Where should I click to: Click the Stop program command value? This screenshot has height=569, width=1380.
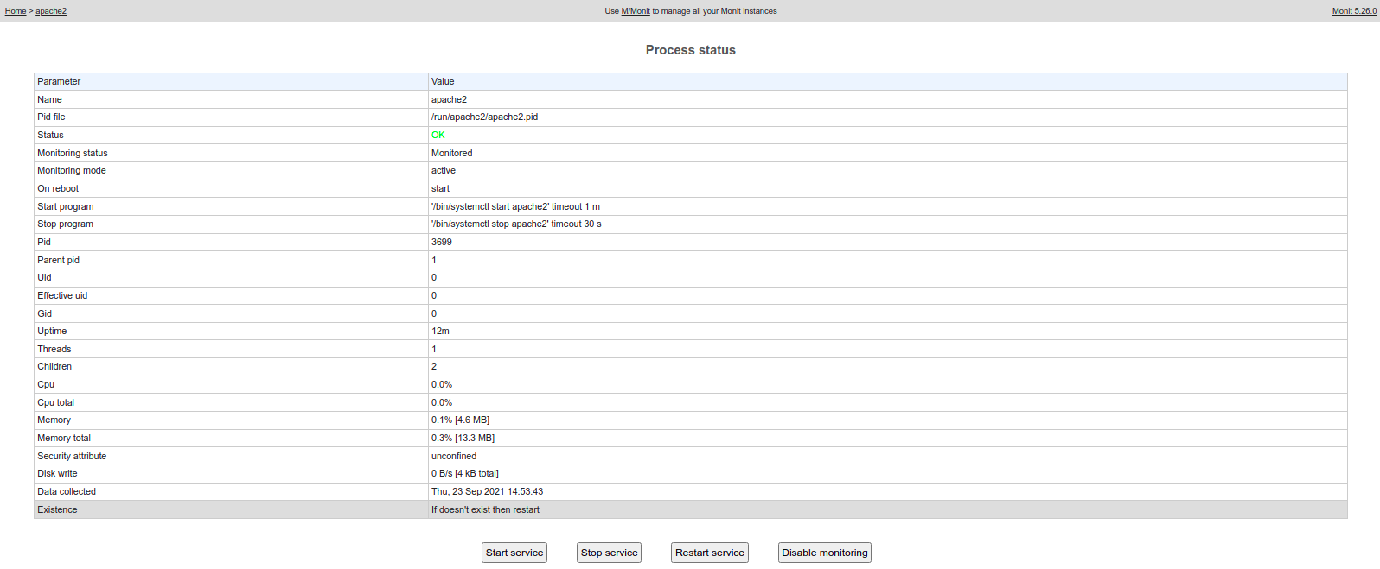pyautogui.click(x=516, y=224)
